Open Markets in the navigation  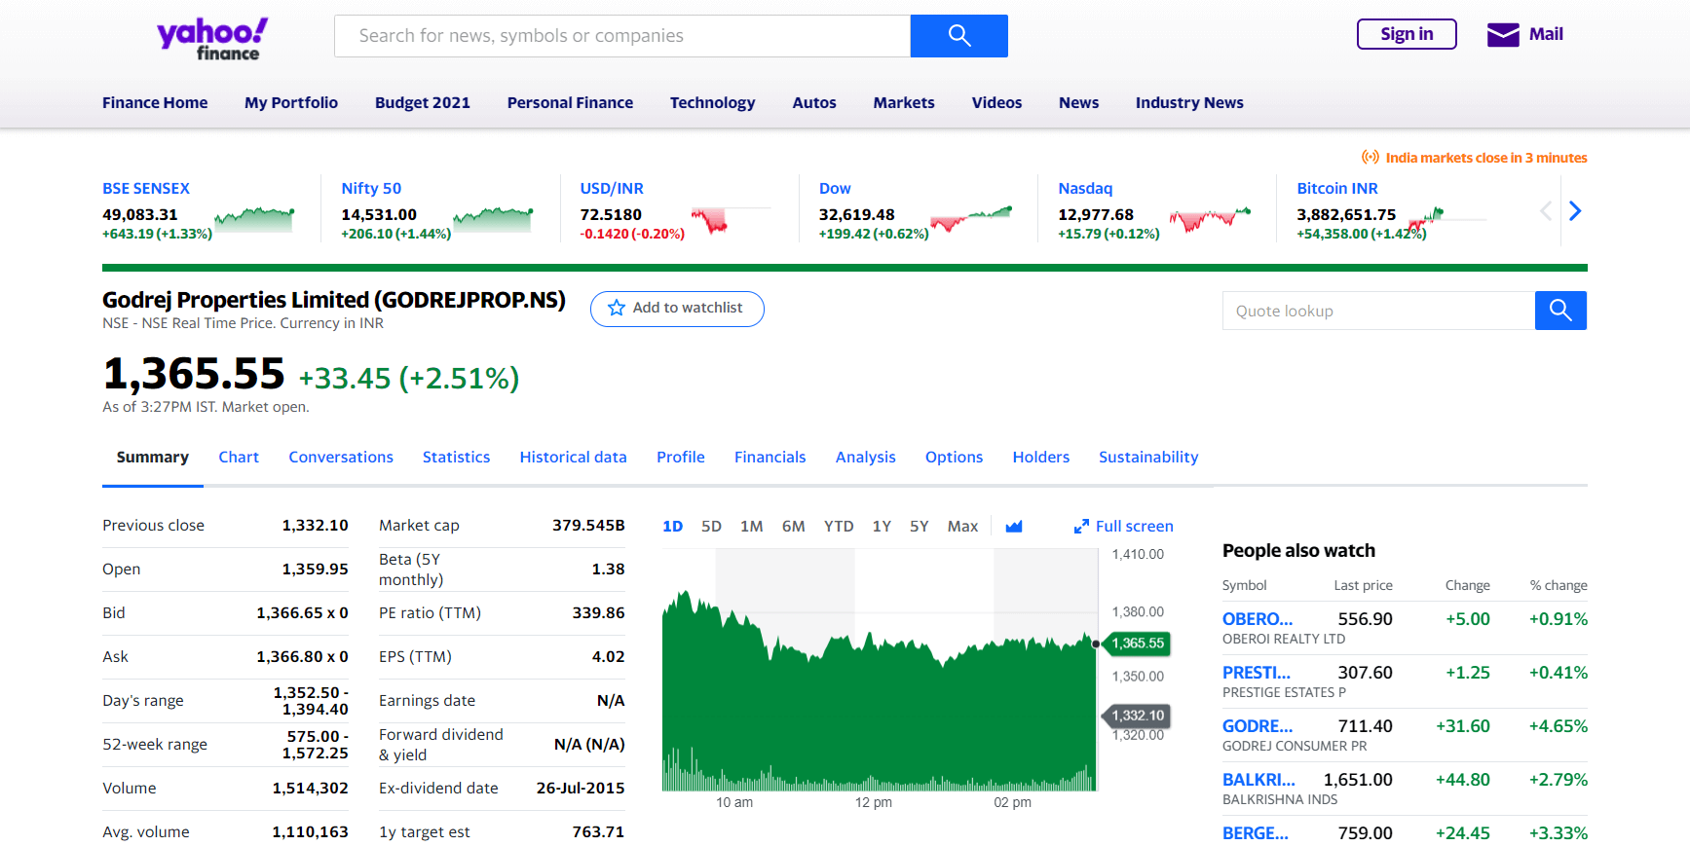click(904, 103)
